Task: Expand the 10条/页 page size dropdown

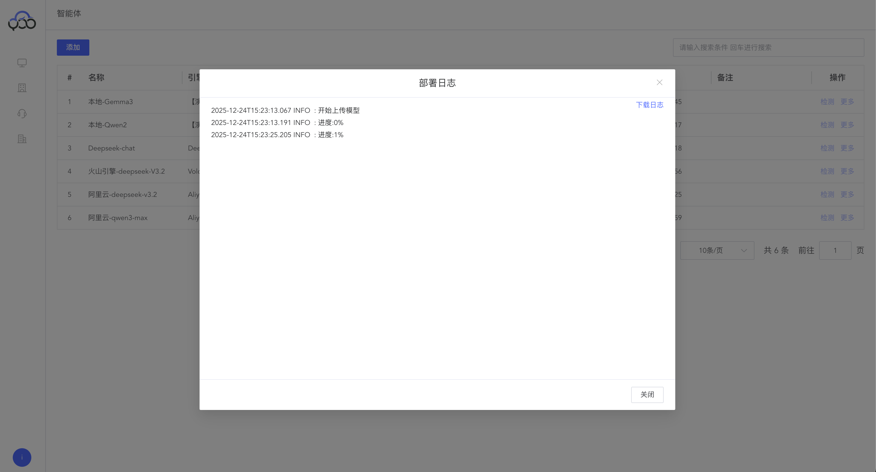Action: [717, 250]
